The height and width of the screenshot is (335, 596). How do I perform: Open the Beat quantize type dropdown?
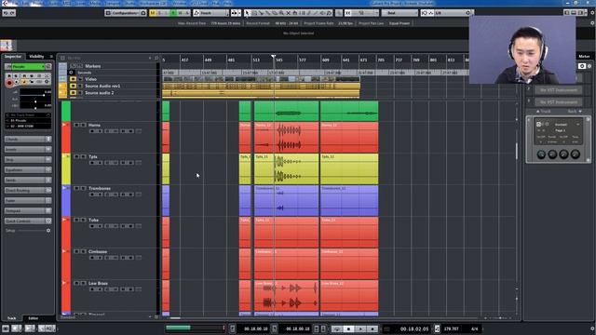400,13
